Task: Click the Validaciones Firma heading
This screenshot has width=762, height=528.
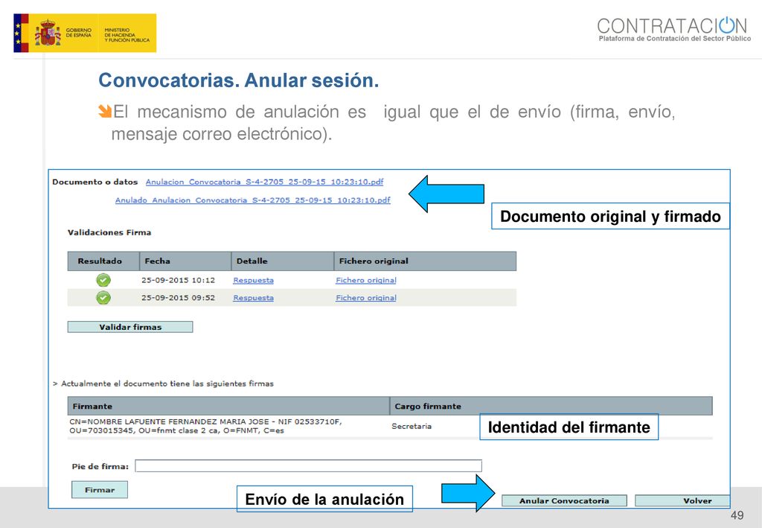Action: tap(109, 232)
